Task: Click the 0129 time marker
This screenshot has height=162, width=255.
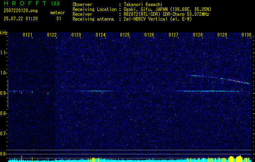Action: tap(222, 35)
